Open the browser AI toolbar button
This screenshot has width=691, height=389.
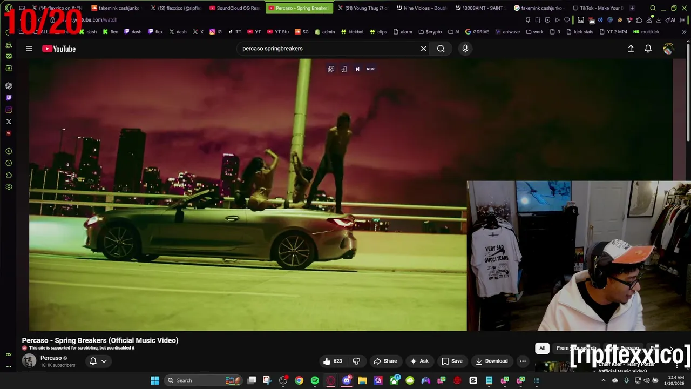671,20
